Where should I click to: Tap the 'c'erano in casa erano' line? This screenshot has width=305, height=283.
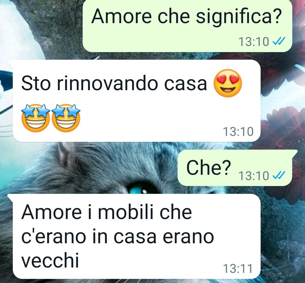tap(117, 236)
